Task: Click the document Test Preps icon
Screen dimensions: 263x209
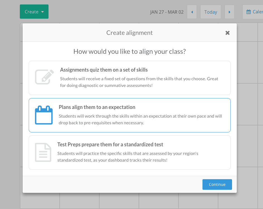Action: (x=43, y=152)
